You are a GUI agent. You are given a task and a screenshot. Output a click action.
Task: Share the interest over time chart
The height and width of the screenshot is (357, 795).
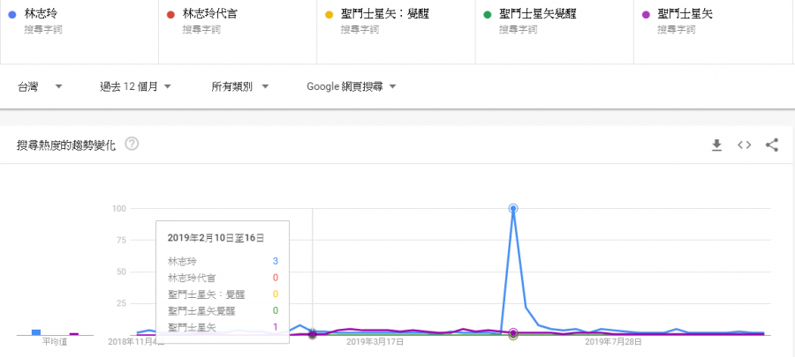click(772, 145)
